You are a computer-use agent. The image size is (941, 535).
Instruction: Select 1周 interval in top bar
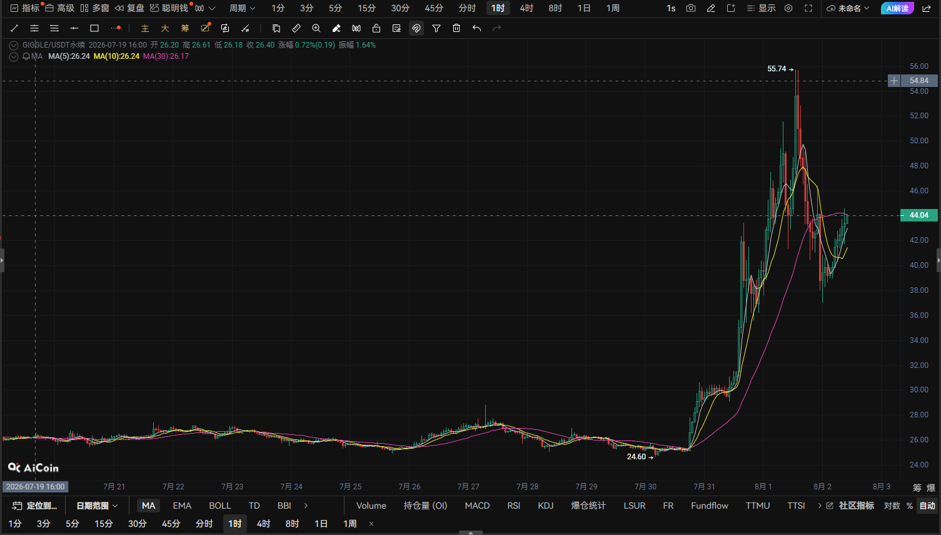tap(613, 8)
